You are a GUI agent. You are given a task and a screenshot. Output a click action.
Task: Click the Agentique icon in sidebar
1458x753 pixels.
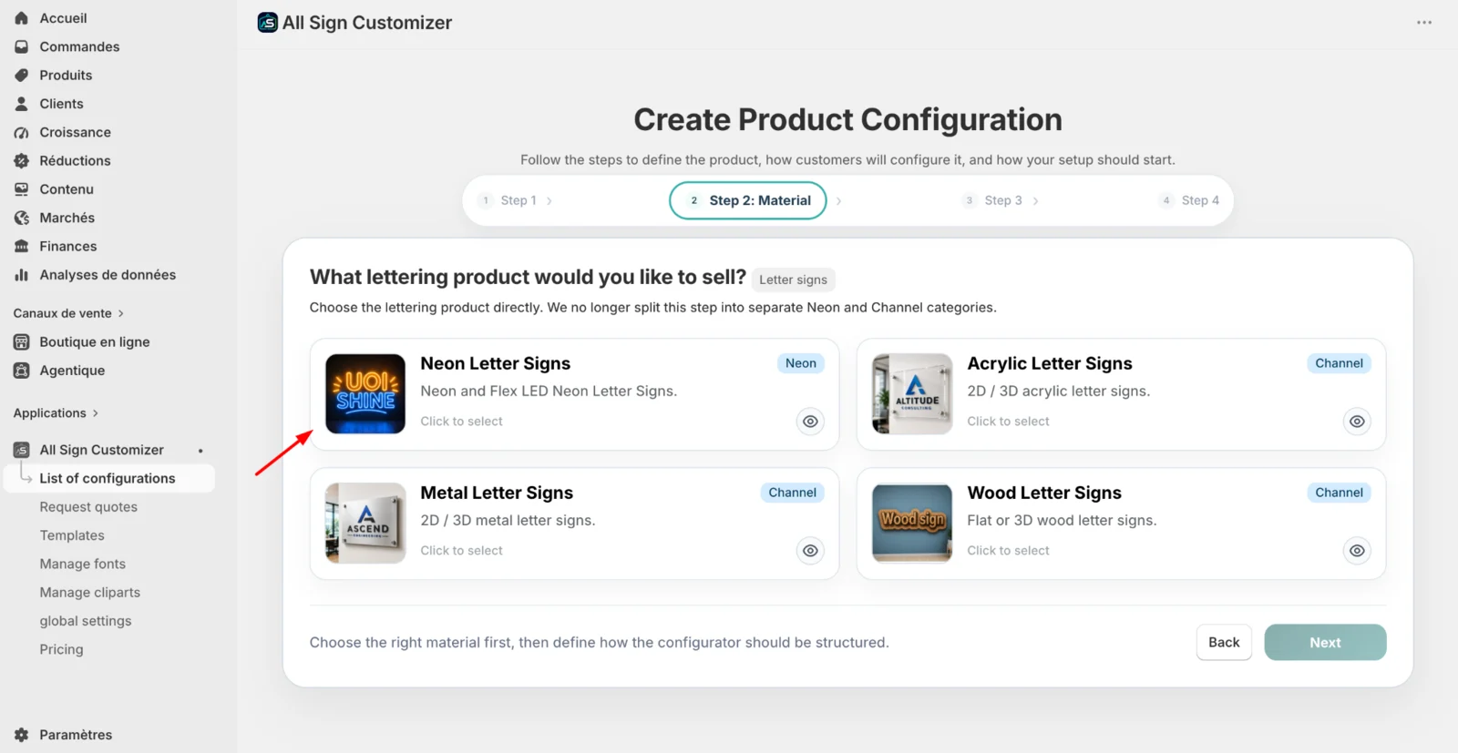pyautogui.click(x=22, y=371)
